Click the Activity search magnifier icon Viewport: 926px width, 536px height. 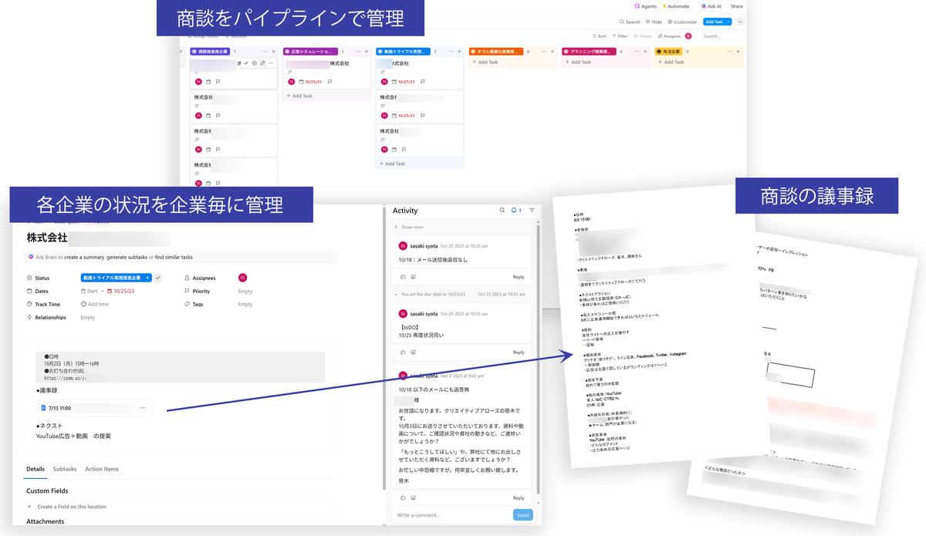tap(502, 210)
